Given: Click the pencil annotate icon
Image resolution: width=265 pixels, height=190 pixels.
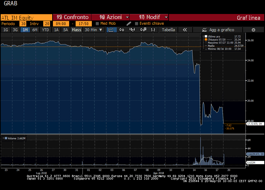Looking at the screenshot, I should 129,24.
